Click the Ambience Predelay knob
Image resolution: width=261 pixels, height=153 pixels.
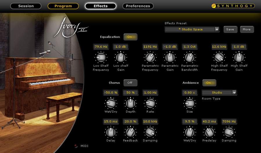pos(209,132)
